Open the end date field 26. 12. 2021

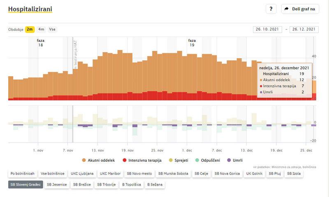(x=304, y=30)
